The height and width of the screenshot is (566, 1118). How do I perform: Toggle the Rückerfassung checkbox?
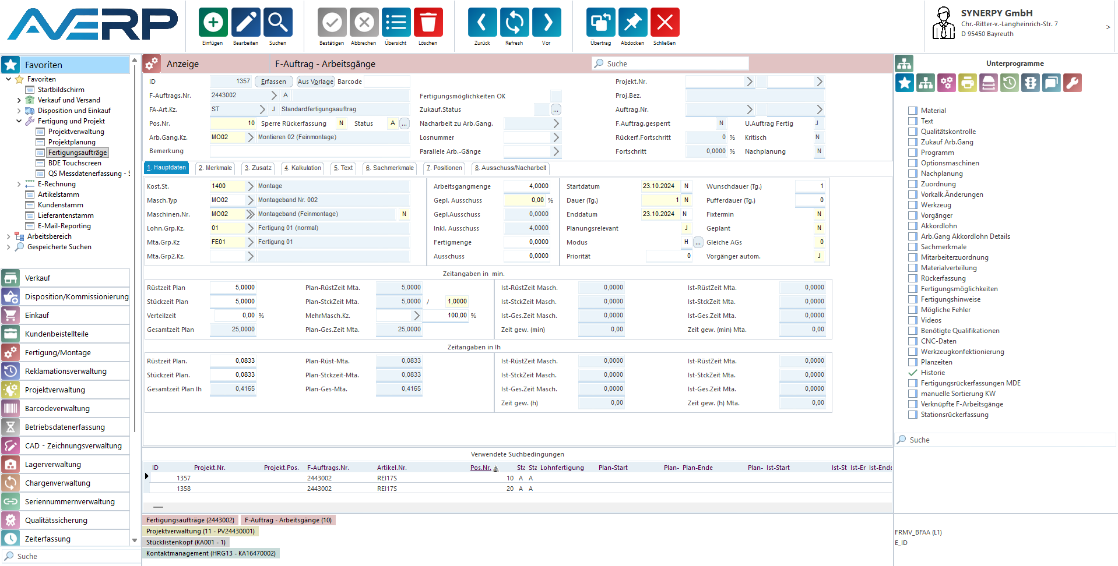[x=913, y=278]
